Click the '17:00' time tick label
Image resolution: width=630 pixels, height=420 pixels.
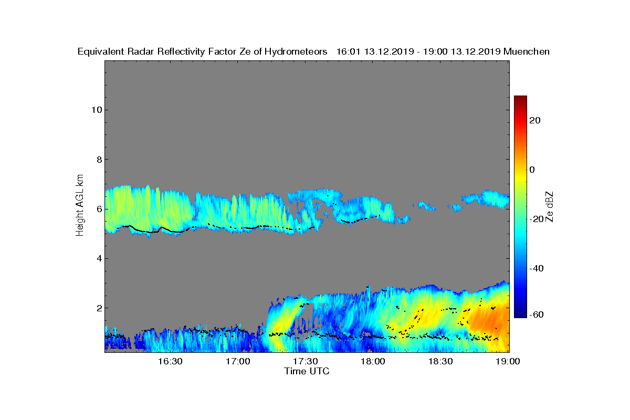pos(238,362)
